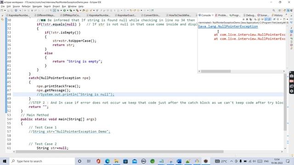Click the Debug bug icon in toolbar
This screenshot has height=165, width=294.
[x=58, y=11]
